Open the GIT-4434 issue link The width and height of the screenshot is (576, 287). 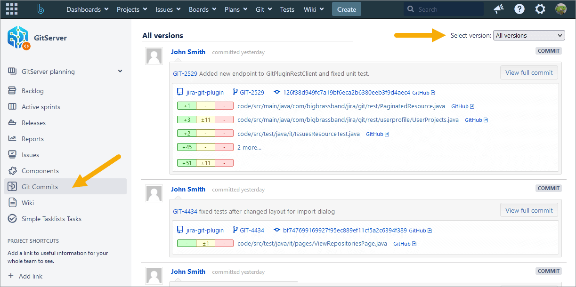(x=185, y=211)
